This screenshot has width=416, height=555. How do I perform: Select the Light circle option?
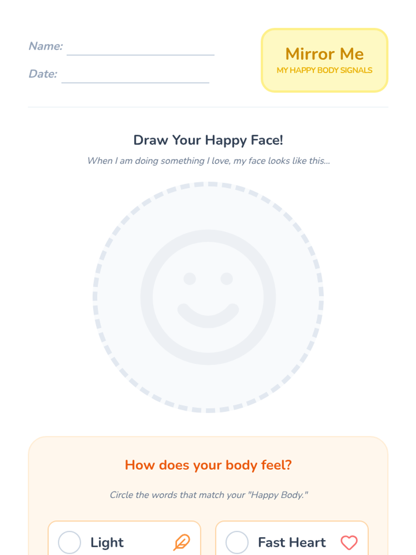(69, 542)
